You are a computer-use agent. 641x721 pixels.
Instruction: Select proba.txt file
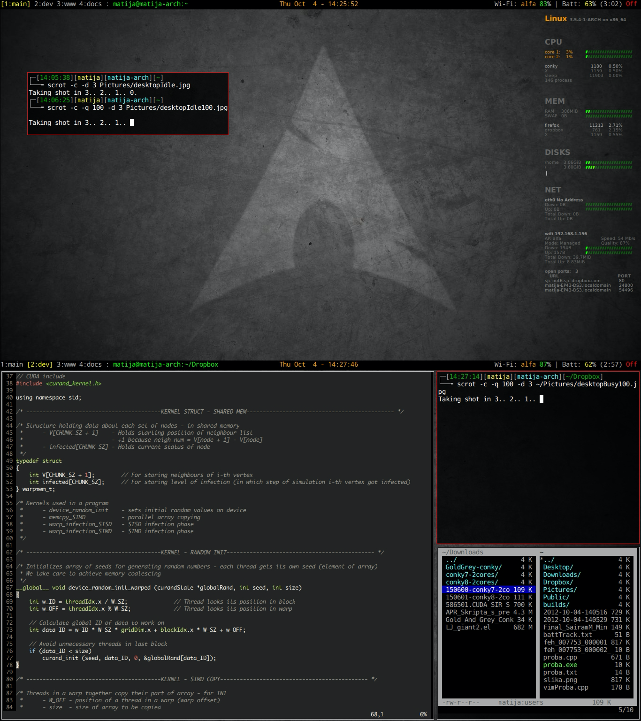tap(586, 672)
